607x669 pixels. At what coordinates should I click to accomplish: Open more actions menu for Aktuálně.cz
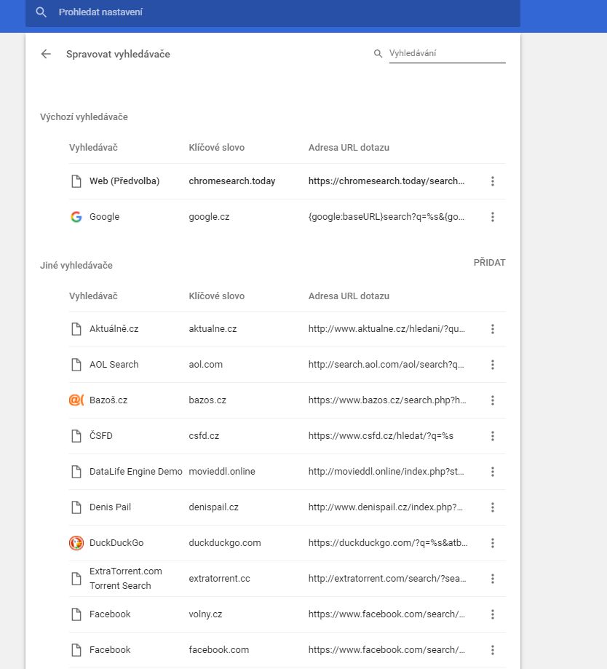click(x=493, y=329)
